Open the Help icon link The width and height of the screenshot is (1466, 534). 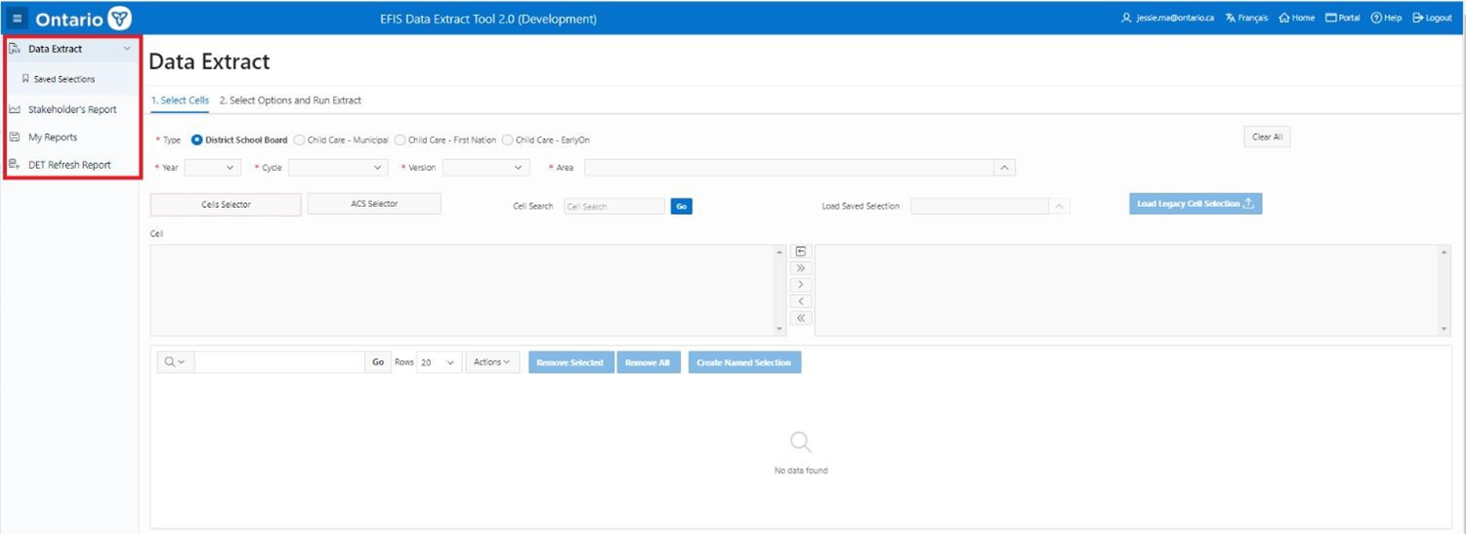click(x=1376, y=19)
